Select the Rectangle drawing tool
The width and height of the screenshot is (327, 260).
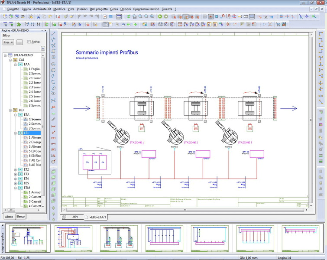[53, 51]
